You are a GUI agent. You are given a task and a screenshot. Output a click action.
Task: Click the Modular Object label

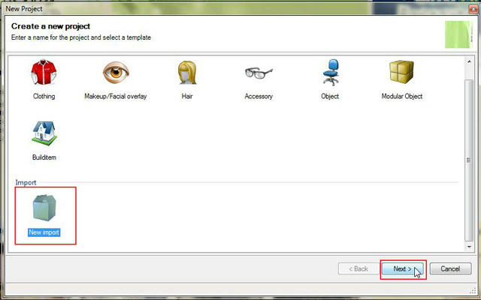(402, 96)
